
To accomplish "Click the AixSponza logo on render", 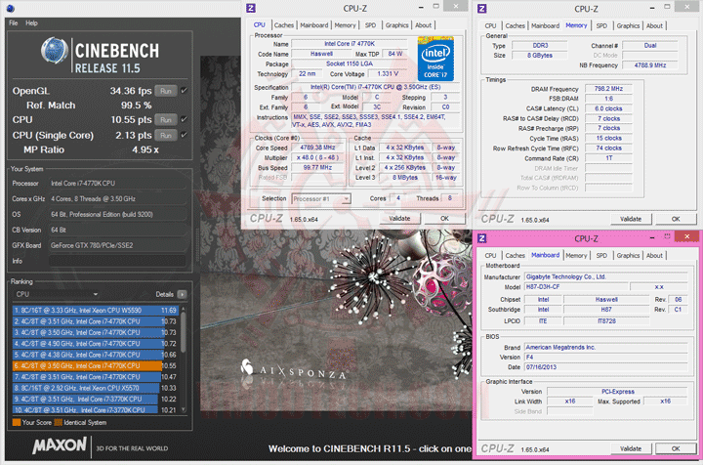I will coord(294,370).
